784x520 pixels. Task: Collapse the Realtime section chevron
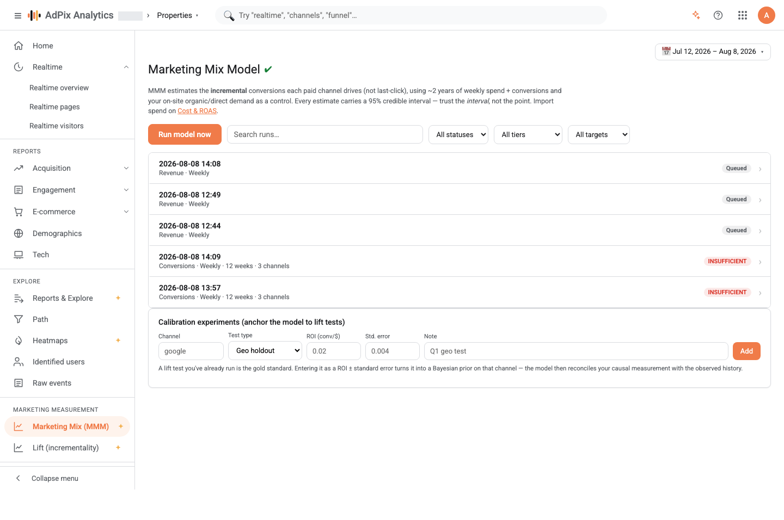[x=126, y=67]
